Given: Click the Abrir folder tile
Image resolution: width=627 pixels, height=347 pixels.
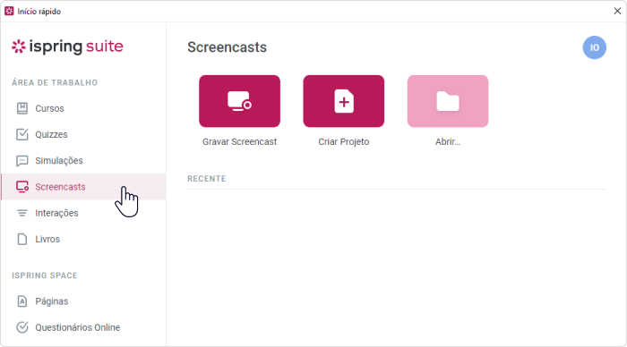Looking at the screenshot, I should pyautogui.click(x=448, y=101).
